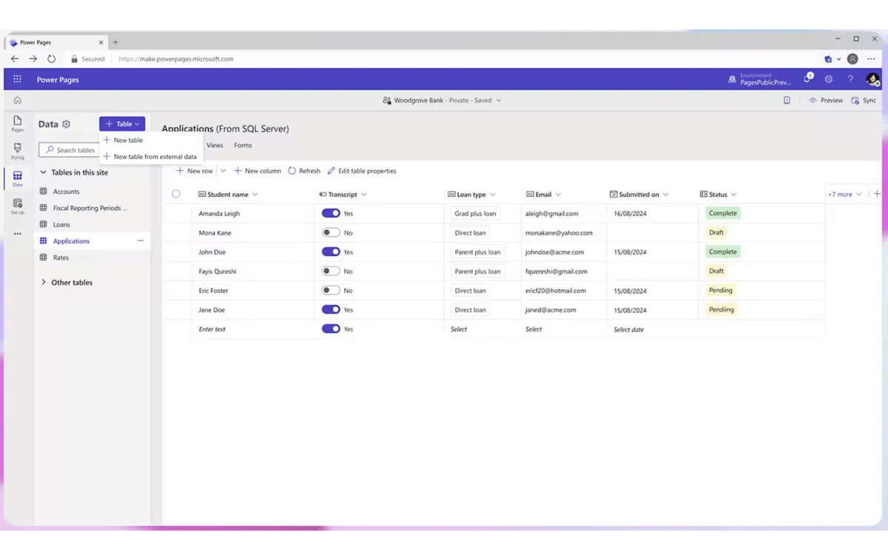Toggle Transcript switch for John Doe
Screen dimensions: 888x560
point(331,252)
